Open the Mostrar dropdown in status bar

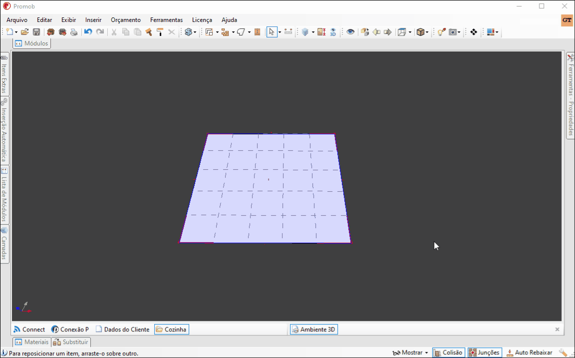point(410,353)
